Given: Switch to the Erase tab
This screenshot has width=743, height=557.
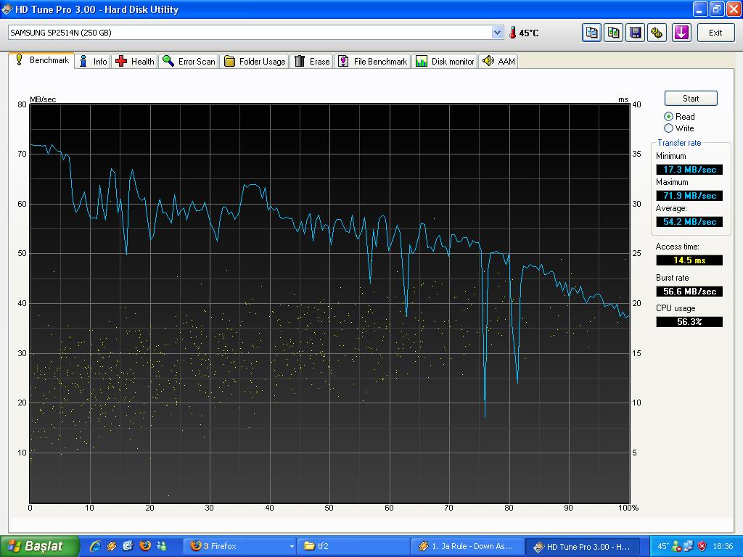Looking at the screenshot, I should (312, 62).
